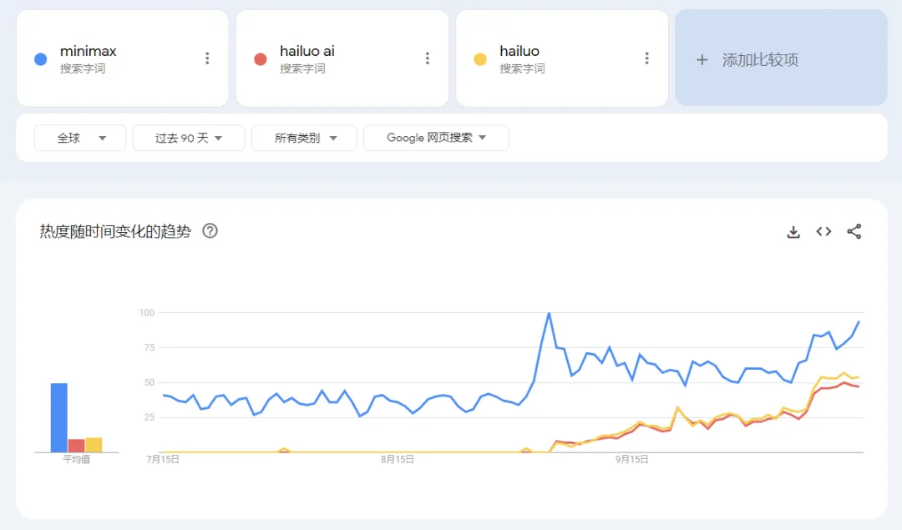This screenshot has height=530, width=902.
Task: Click plus icon in 添加比较项 card
Action: 702,60
